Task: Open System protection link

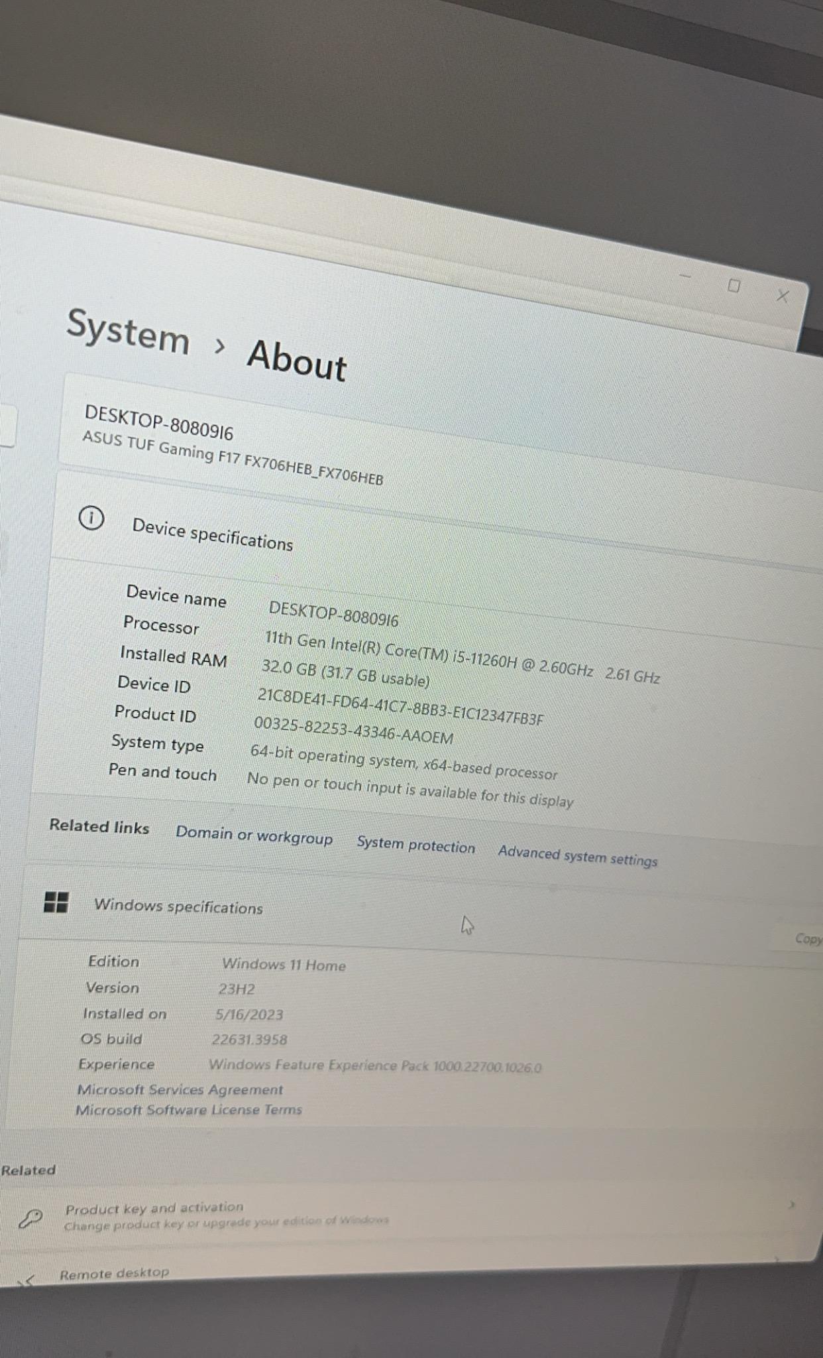Action: [415, 845]
